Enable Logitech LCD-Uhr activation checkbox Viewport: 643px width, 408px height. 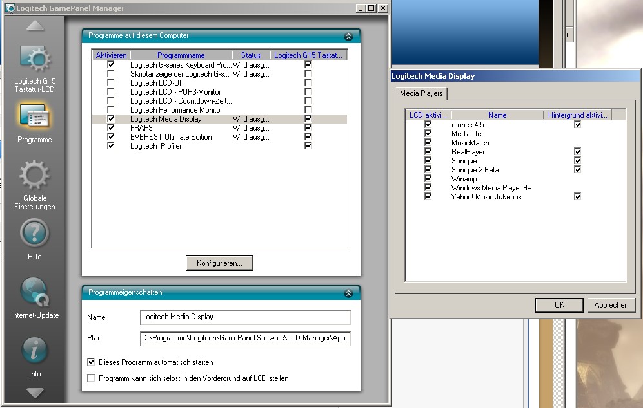(x=111, y=82)
